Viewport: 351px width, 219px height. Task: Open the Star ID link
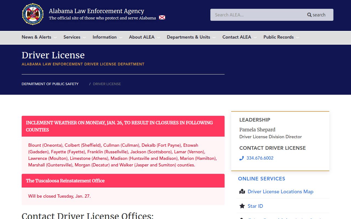pyautogui.click(x=255, y=206)
